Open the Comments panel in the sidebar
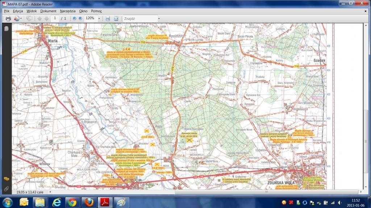371x208 pixels. [7, 179]
